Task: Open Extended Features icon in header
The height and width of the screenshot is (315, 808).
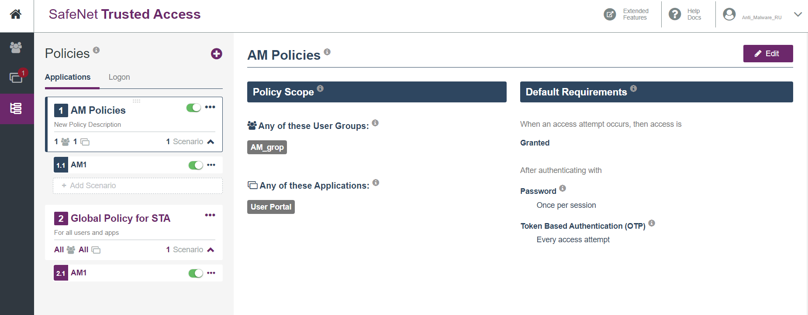Action: tap(610, 14)
